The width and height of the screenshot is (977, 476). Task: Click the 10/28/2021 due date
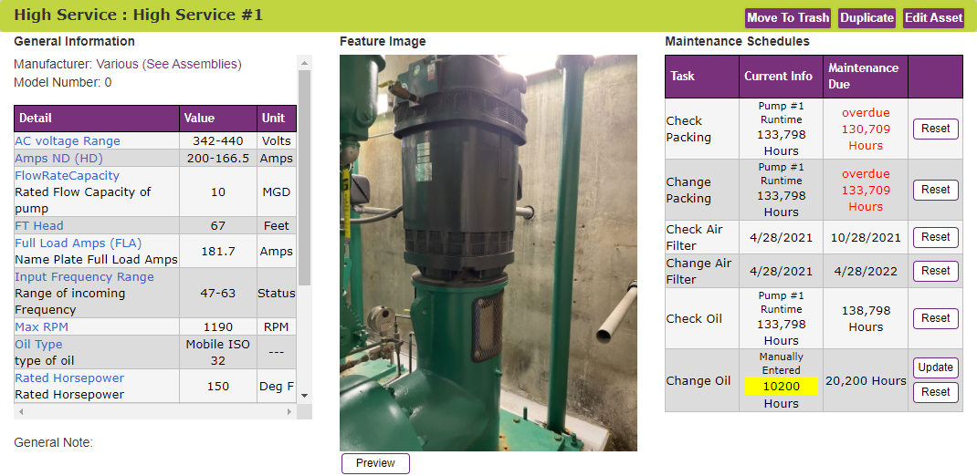(866, 237)
